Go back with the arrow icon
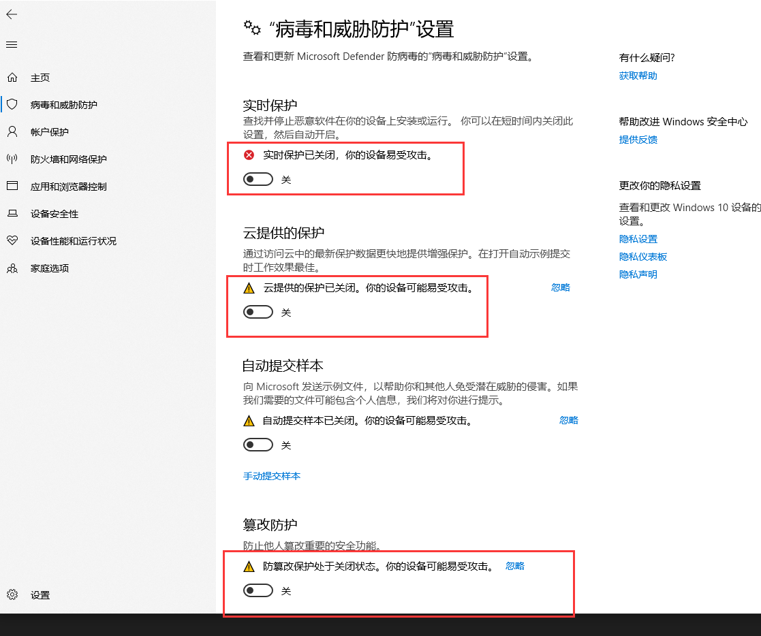The image size is (761, 636). [12, 14]
